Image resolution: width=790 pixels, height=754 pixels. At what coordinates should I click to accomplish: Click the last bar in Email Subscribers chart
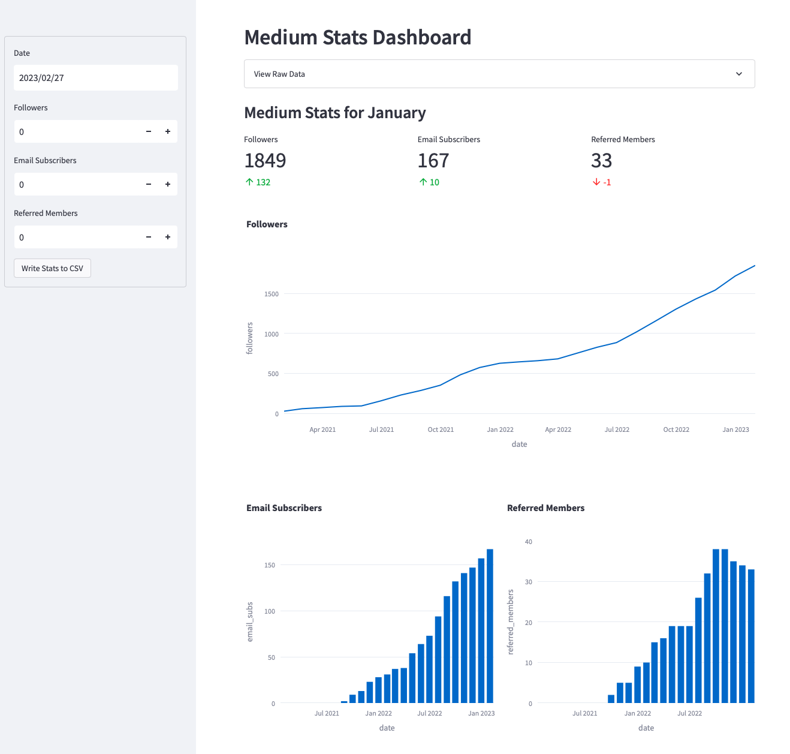490,626
